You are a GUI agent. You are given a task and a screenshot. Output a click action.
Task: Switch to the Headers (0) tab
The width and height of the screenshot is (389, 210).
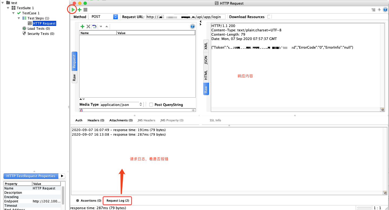[96, 120]
